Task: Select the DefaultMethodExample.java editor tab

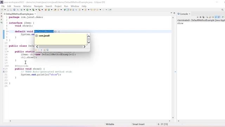Action: (x=20, y=14)
